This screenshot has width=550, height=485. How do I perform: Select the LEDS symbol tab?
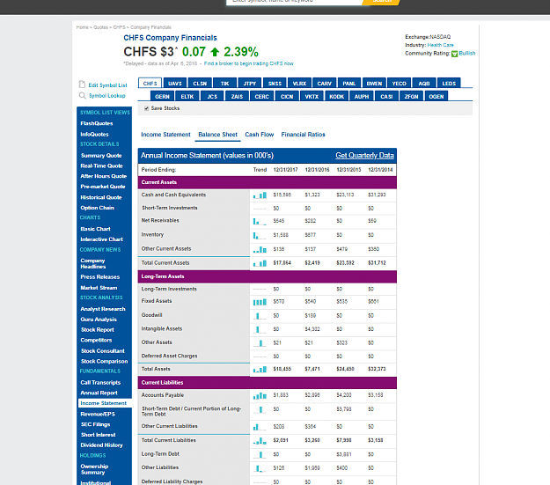click(x=449, y=83)
